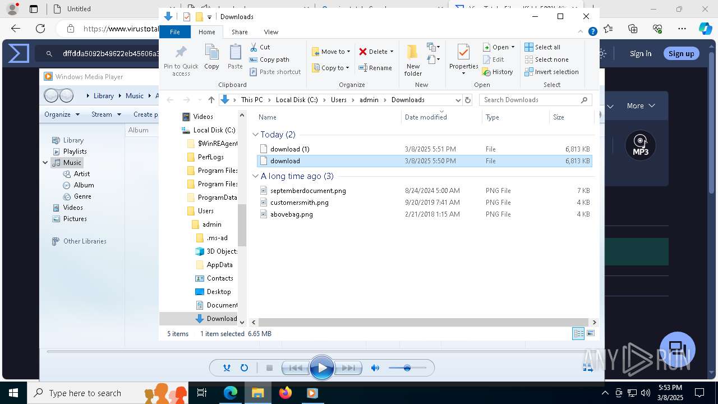This screenshot has height=404, width=718.
Task: Switch to Details view layout icon
Action: pyautogui.click(x=578, y=333)
